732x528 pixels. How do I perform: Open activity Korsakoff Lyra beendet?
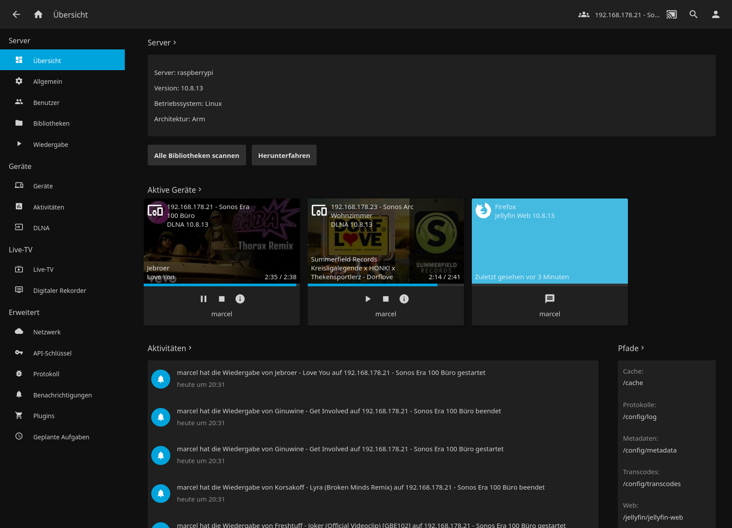[x=373, y=493]
